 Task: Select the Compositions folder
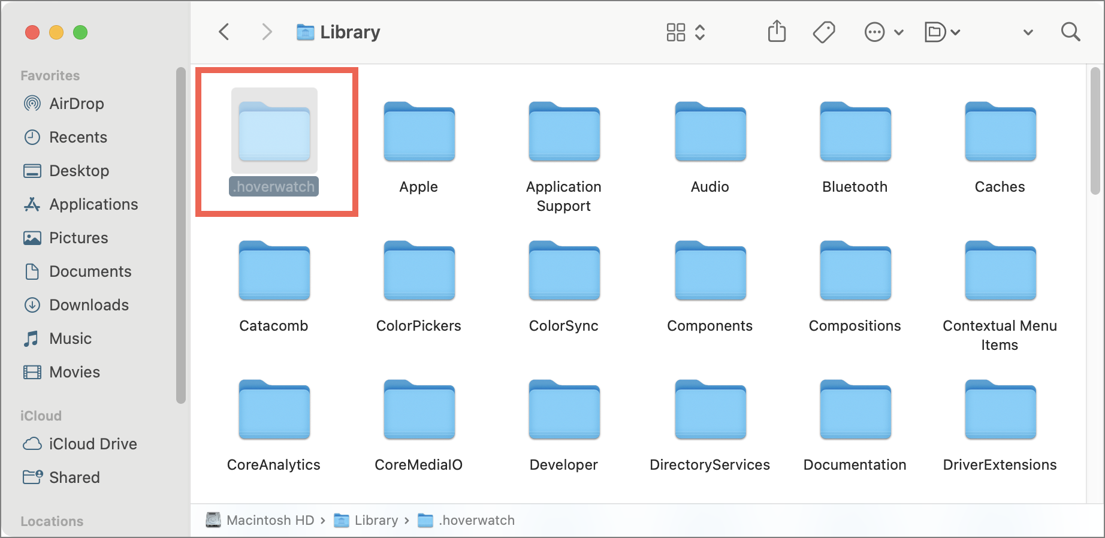[x=855, y=286]
